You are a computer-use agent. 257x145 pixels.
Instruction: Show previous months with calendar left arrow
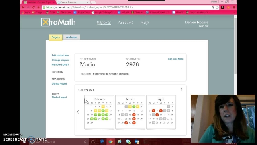78,112
